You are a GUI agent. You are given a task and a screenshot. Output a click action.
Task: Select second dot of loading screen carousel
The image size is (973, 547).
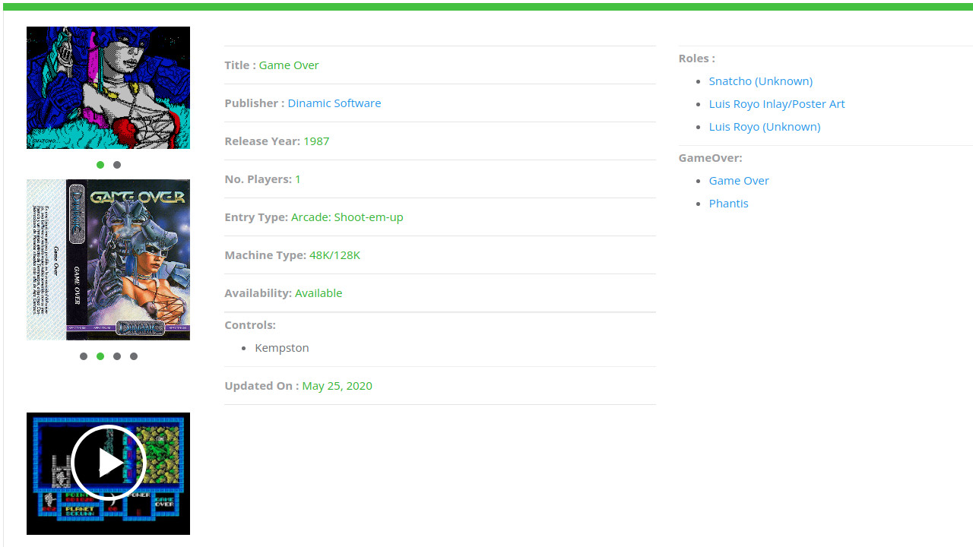pos(117,165)
